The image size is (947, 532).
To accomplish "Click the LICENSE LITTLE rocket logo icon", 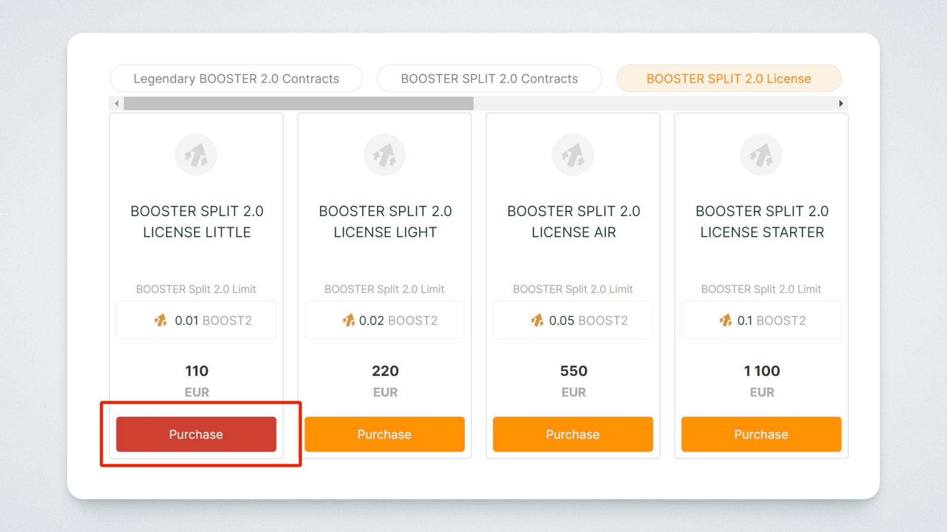I will coord(196,155).
